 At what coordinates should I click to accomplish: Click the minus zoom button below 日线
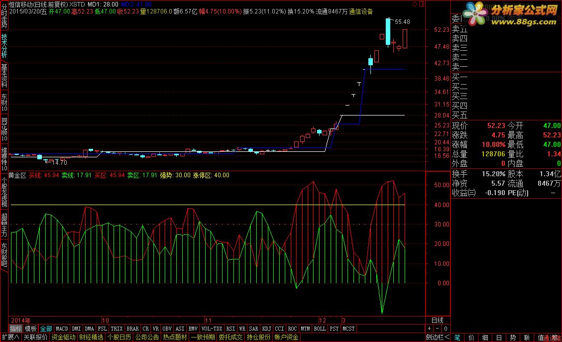437,329
